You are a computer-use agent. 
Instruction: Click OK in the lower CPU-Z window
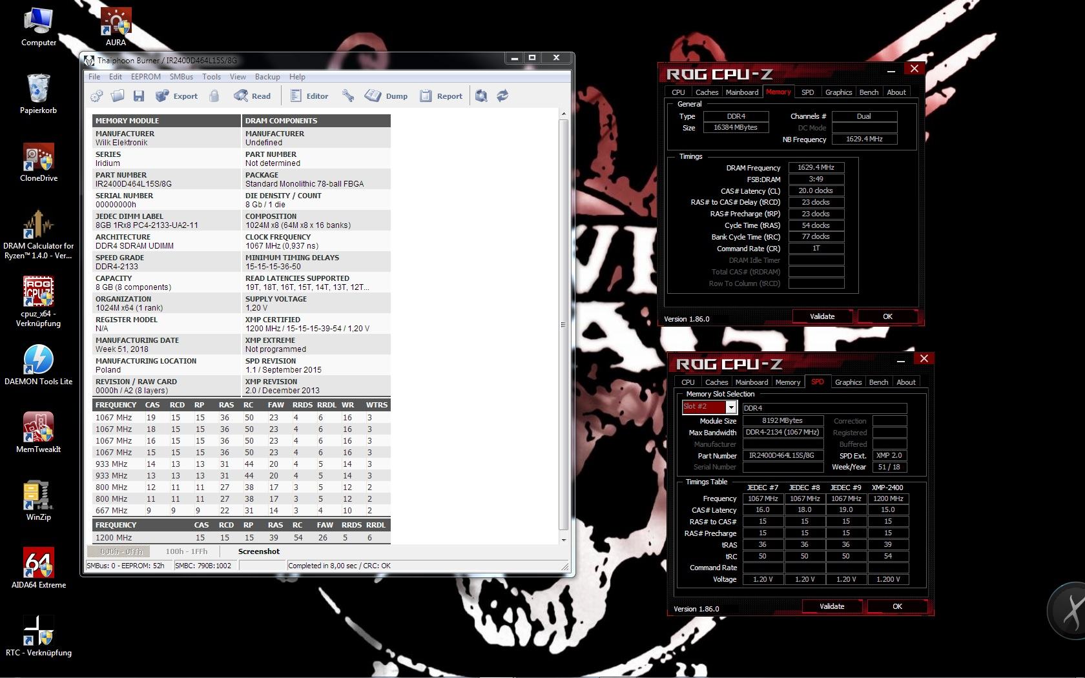click(897, 606)
